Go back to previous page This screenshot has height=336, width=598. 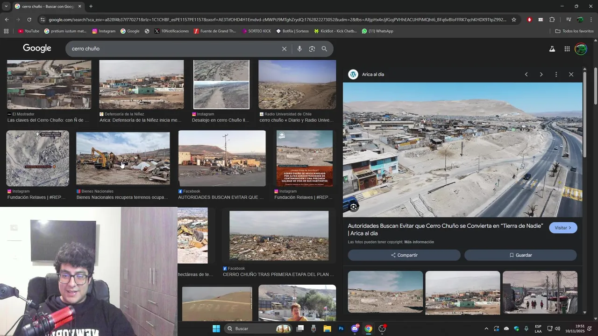click(x=7, y=20)
